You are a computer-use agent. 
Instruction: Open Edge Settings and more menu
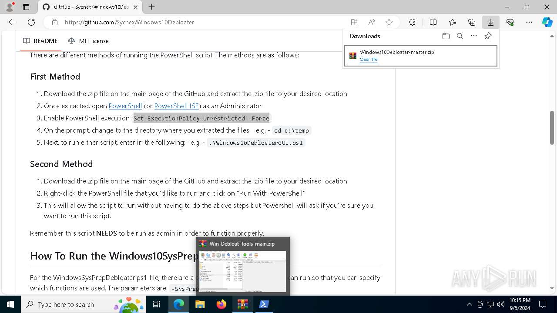(x=529, y=22)
